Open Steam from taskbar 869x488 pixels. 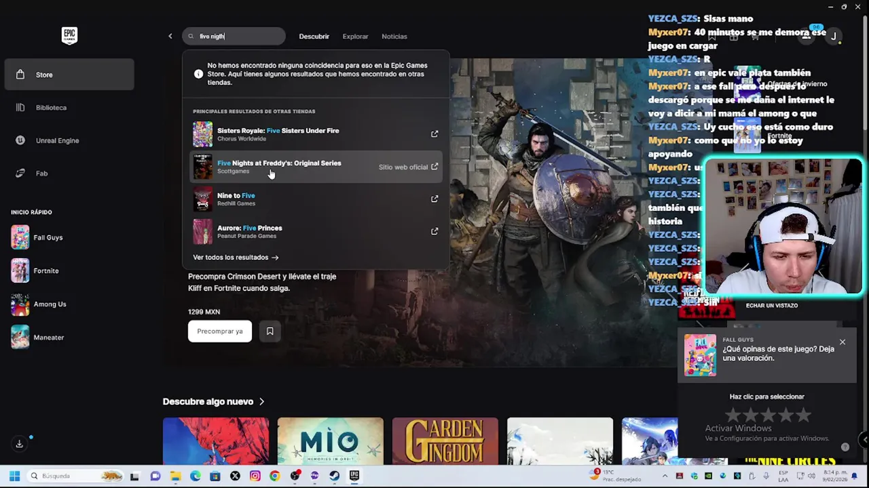click(x=334, y=476)
